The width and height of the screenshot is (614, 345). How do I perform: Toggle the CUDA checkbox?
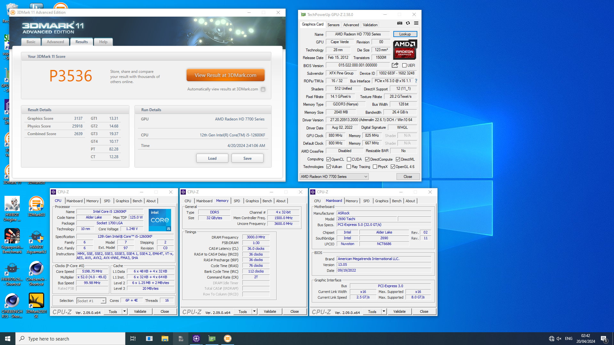point(349,159)
